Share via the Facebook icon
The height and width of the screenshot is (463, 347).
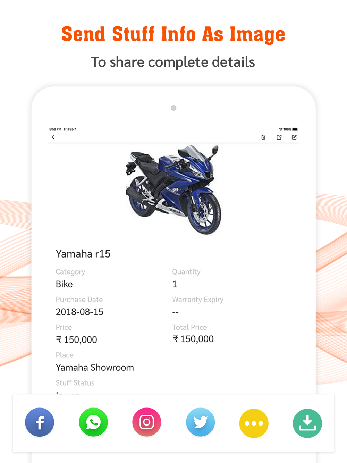pyautogui.click(x=40, y=422)
